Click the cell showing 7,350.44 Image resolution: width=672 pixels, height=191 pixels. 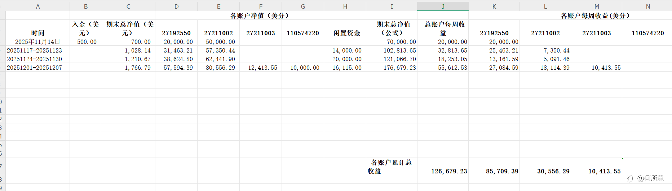coord(545,50)
